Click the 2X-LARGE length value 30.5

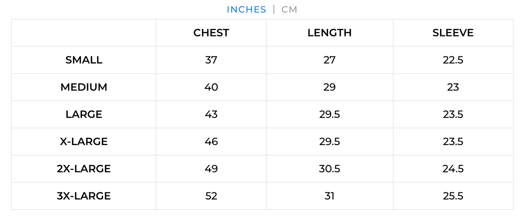tap(329, 169)
